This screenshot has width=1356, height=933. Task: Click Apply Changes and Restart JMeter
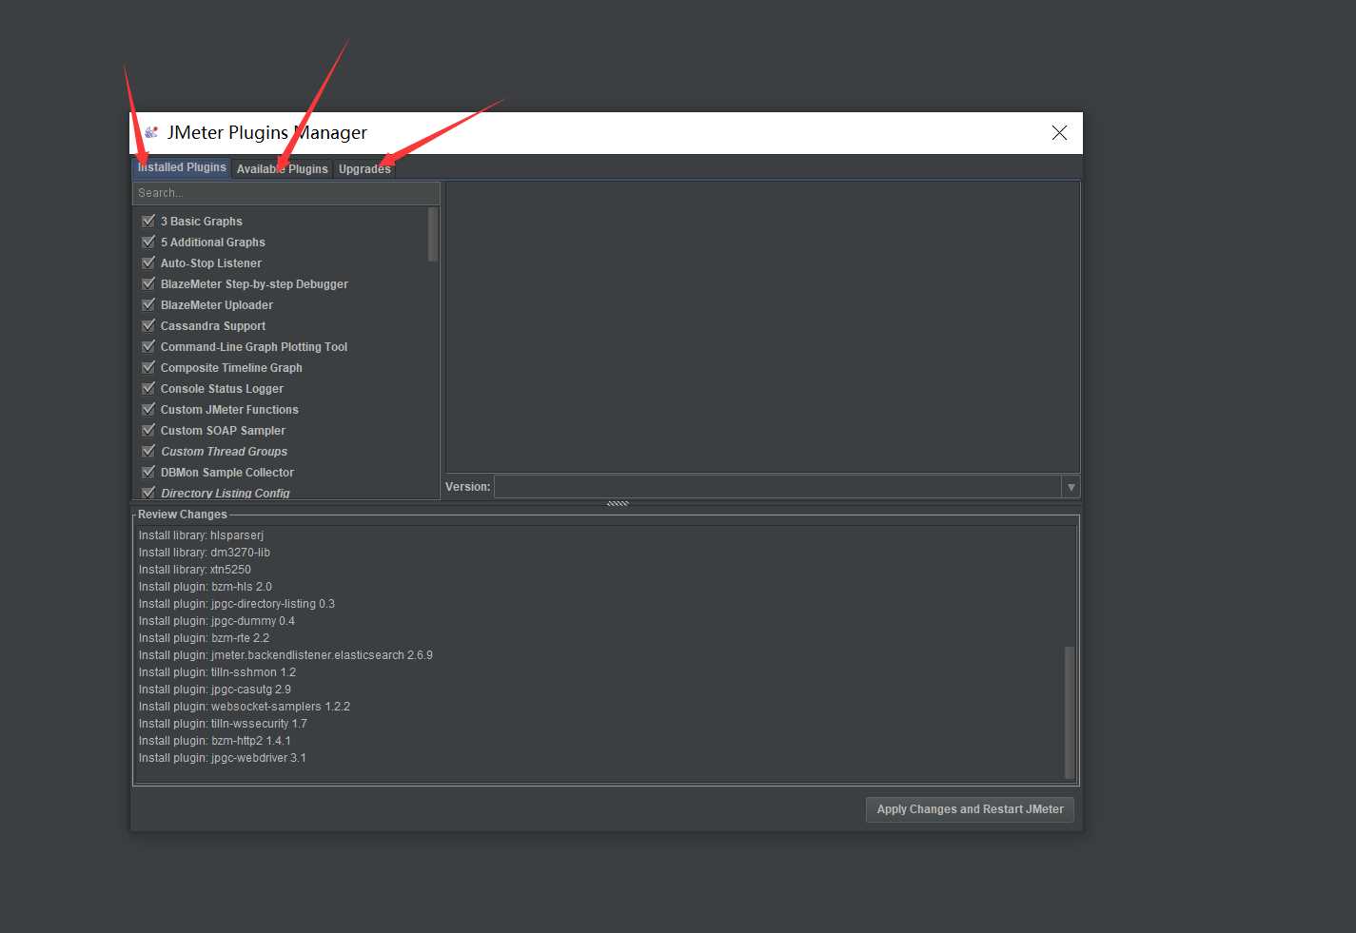click(x=970, y=809)
